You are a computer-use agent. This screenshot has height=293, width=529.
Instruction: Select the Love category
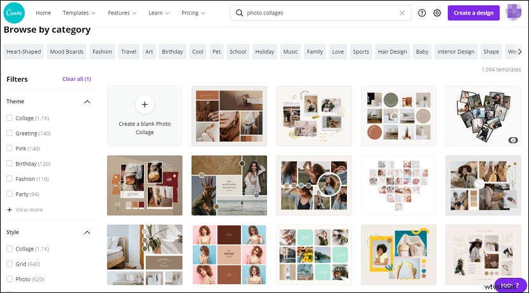[337, 51]
